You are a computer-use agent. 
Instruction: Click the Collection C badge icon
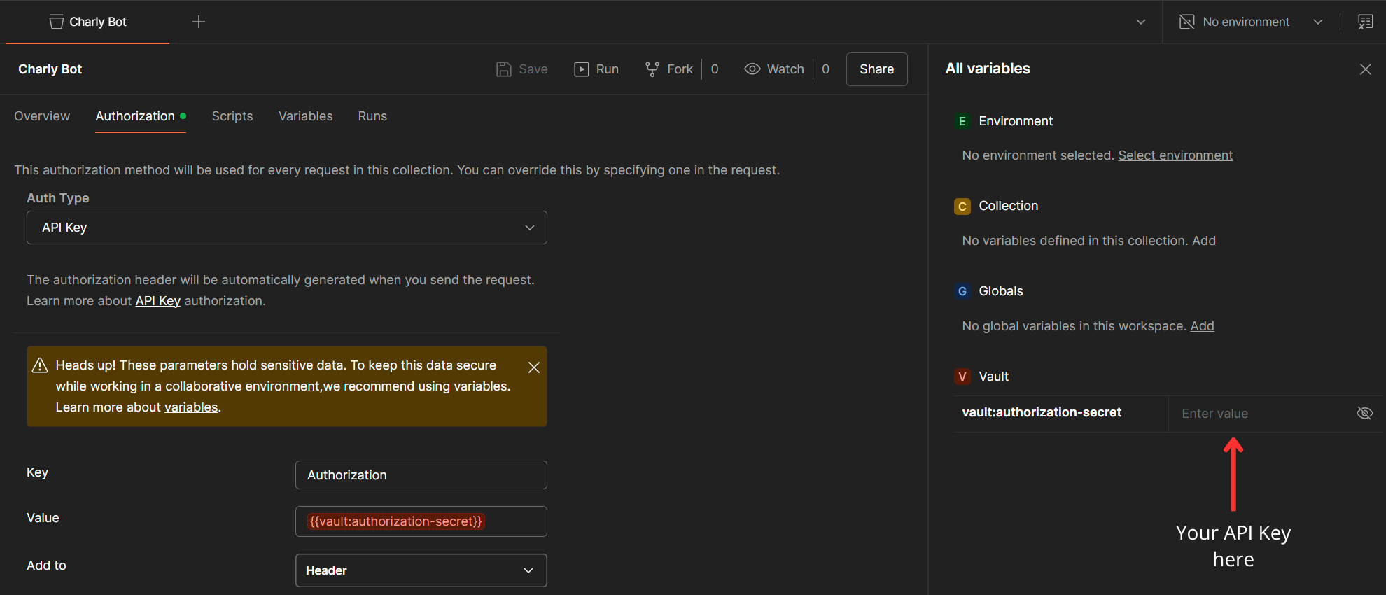962,206
